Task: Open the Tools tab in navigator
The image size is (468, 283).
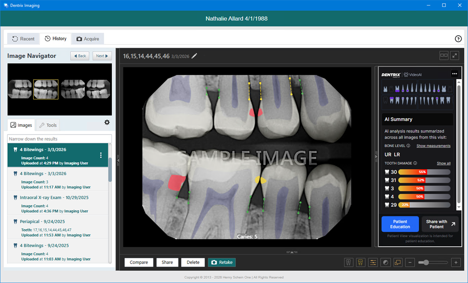Action: 48,125
